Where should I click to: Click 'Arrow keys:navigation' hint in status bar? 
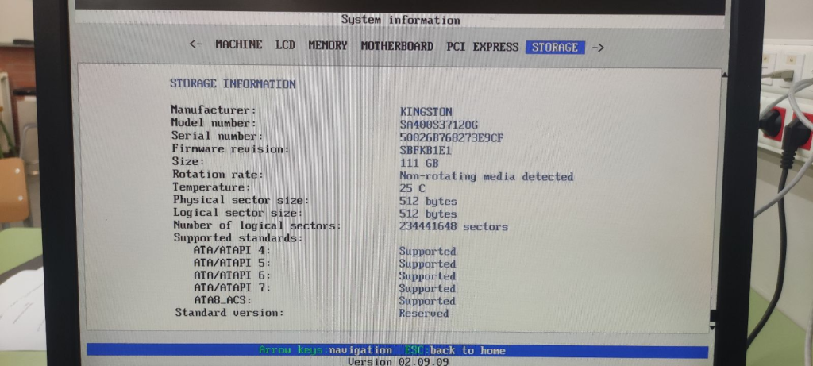pos(325,350)
